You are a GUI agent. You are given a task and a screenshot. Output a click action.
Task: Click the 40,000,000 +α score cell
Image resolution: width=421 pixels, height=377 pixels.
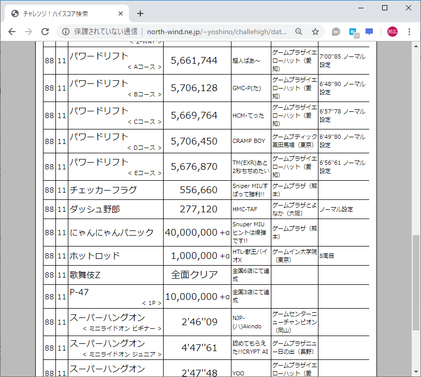[197, 234]
